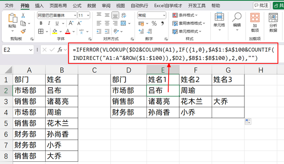Click accounting number format icon
This screenshot has width=284, height=164.
[x=141, y=23]
